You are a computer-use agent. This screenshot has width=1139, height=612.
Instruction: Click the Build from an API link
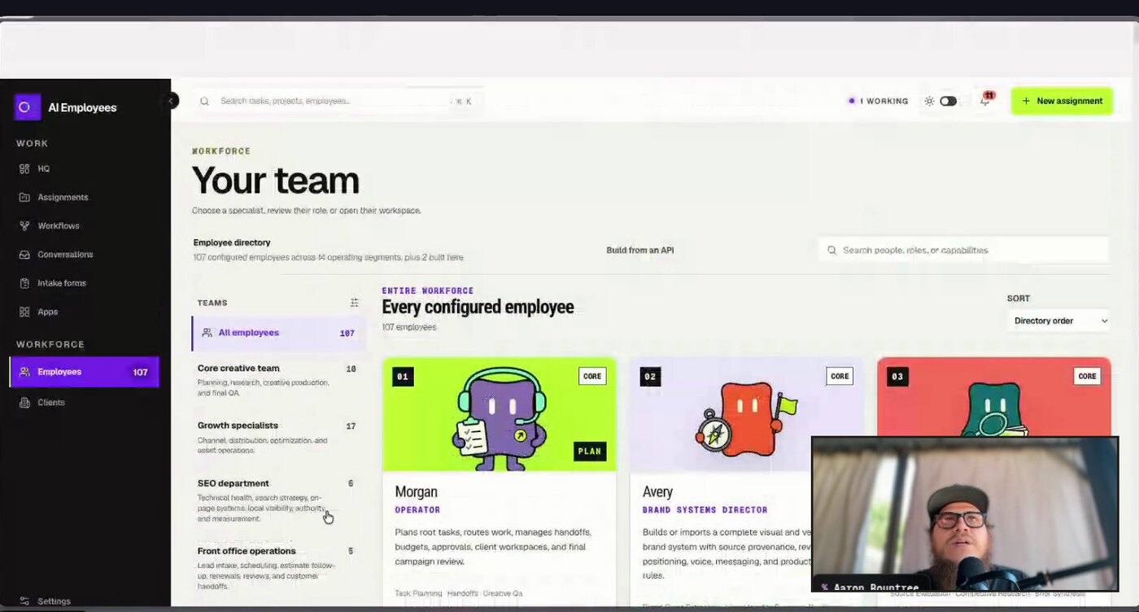(640, 250)
